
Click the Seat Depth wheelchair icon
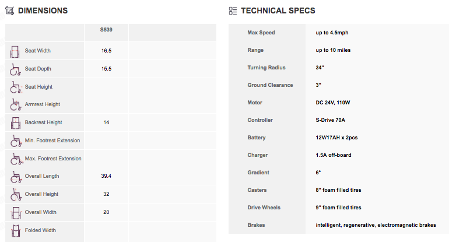coord(15,69)
